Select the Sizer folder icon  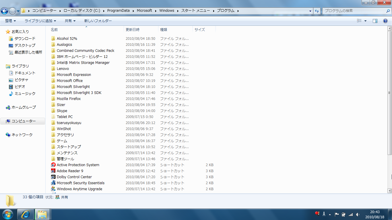click(53, 105)
